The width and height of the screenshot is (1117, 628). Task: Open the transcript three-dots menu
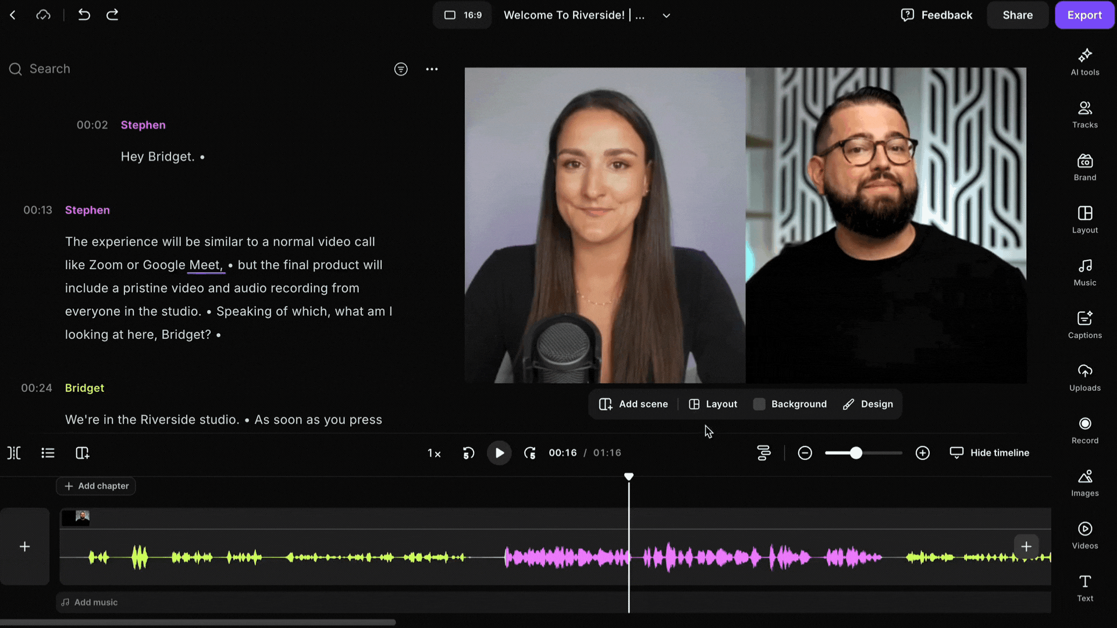click(x=432, y=69)
